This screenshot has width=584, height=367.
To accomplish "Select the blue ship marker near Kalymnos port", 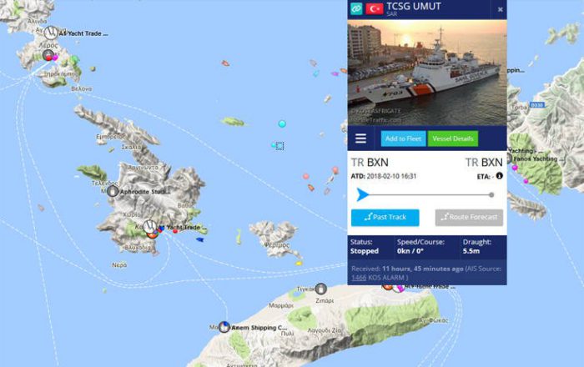I will pyautogui.click(x=200, y=239).
